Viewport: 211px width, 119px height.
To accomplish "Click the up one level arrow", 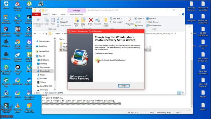I will pyautogui.click(x=46, y=34).
